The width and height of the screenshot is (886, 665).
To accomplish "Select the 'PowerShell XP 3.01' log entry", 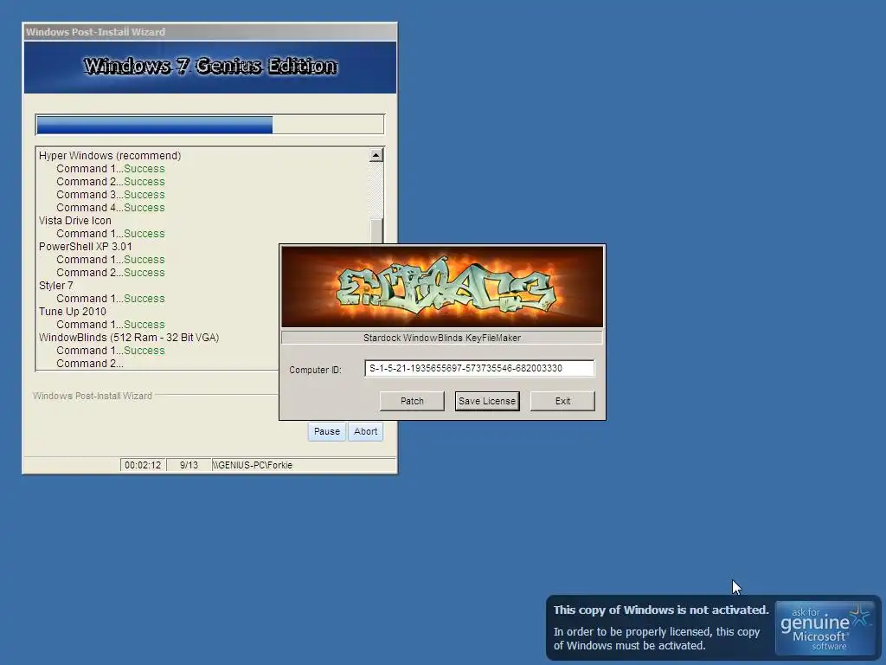I will (x=85, y=247).
